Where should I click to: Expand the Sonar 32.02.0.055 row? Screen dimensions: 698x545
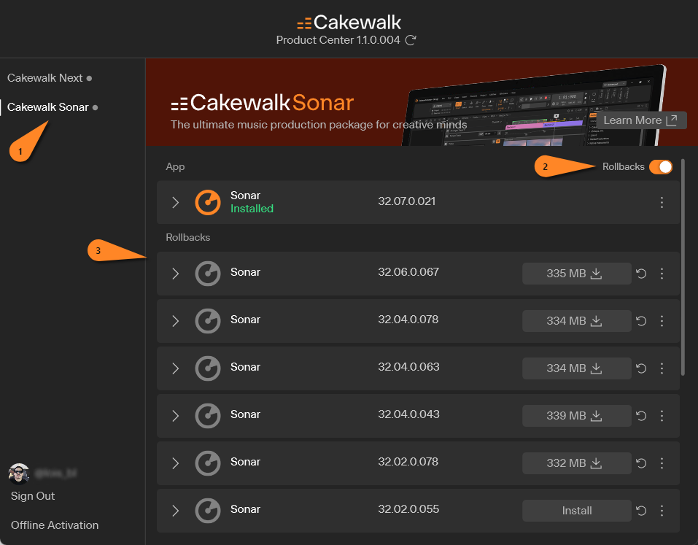[x=175, y=511]
